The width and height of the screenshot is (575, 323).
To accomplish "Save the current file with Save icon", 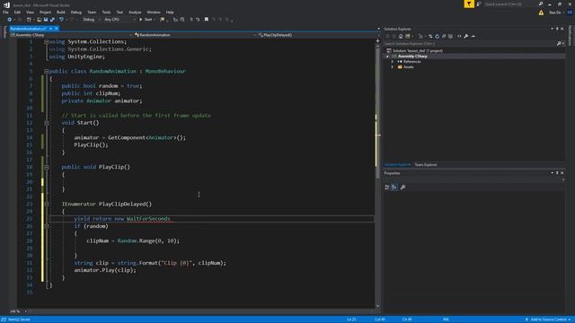I will [x=46, y=20].
